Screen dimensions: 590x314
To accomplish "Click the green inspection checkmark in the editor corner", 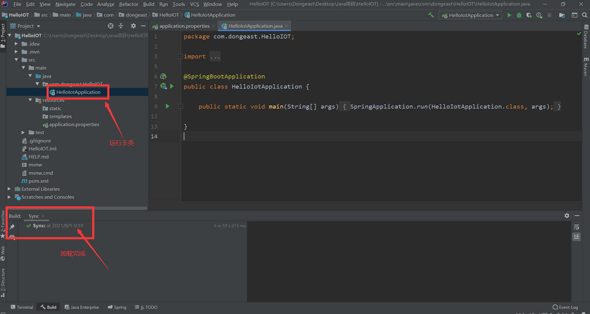I will 579,34.
